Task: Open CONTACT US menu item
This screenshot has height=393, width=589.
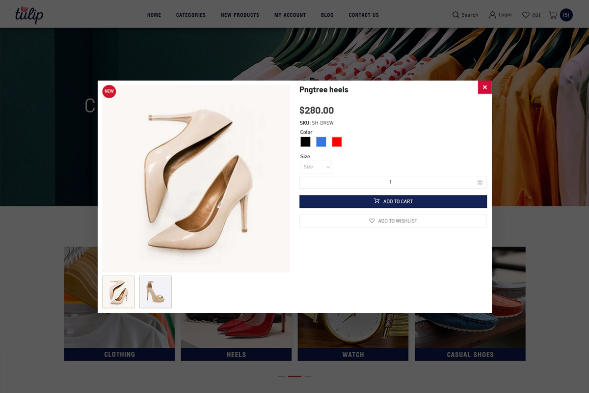Action: [x=364, y=15]
